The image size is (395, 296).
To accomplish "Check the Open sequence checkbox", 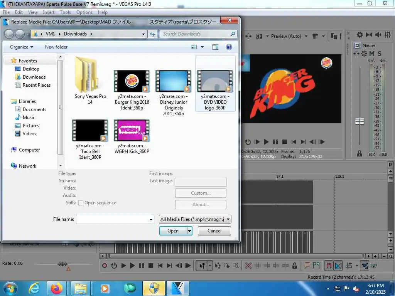I will point(81,203).
